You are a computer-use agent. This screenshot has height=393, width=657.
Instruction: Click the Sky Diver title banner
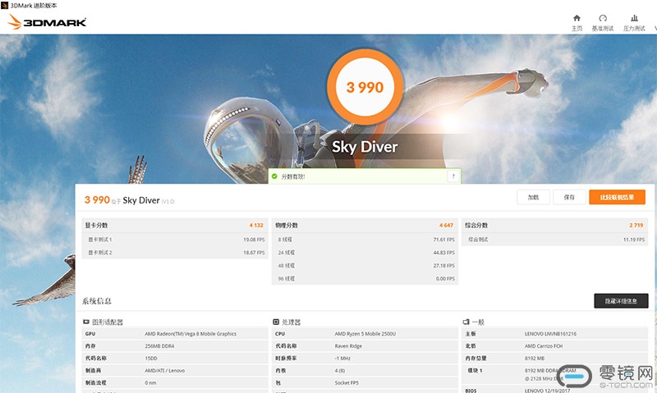coord(365,147)
